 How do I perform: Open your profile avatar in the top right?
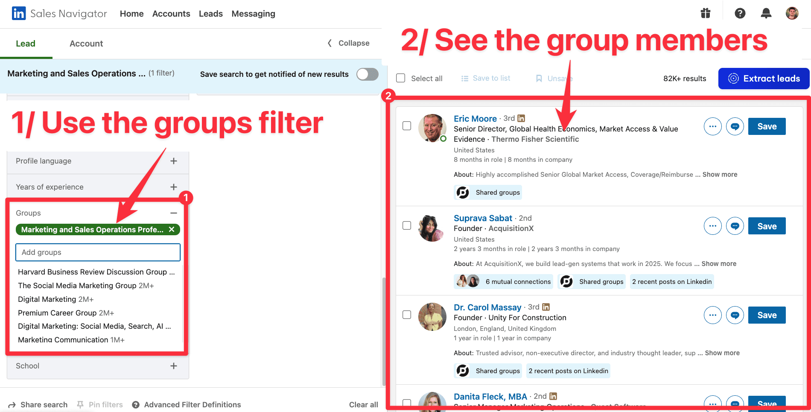point(792,13)
